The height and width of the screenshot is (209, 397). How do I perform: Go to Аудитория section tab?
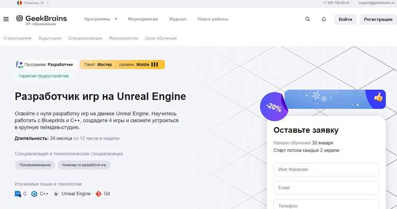point(50,38)
